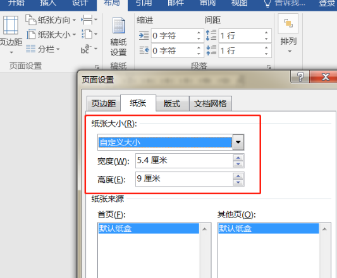
Task: Open the Layout (版式) dialog tab
Action: [172, 104]
